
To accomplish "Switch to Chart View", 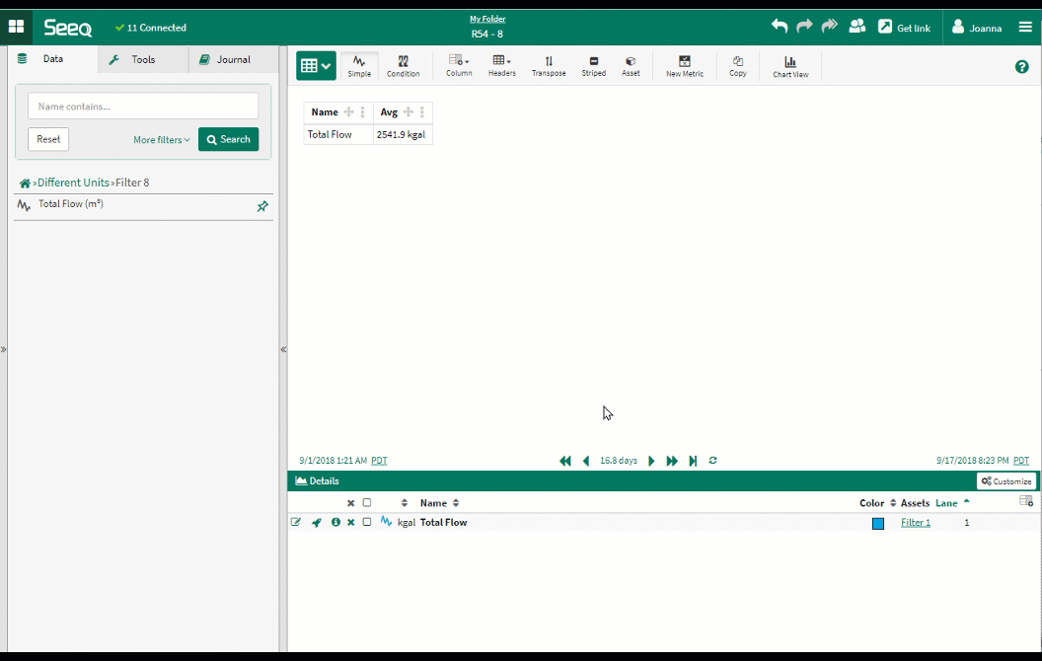I will [x=790, y=66].
